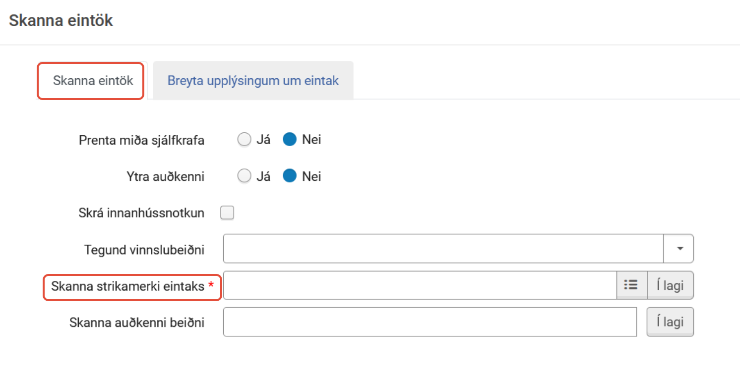Choose Já for Ytra auðkenni

(244, 176)
